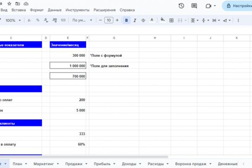Click the Настройки access button
252x168 pixels.
click(238, 6)
